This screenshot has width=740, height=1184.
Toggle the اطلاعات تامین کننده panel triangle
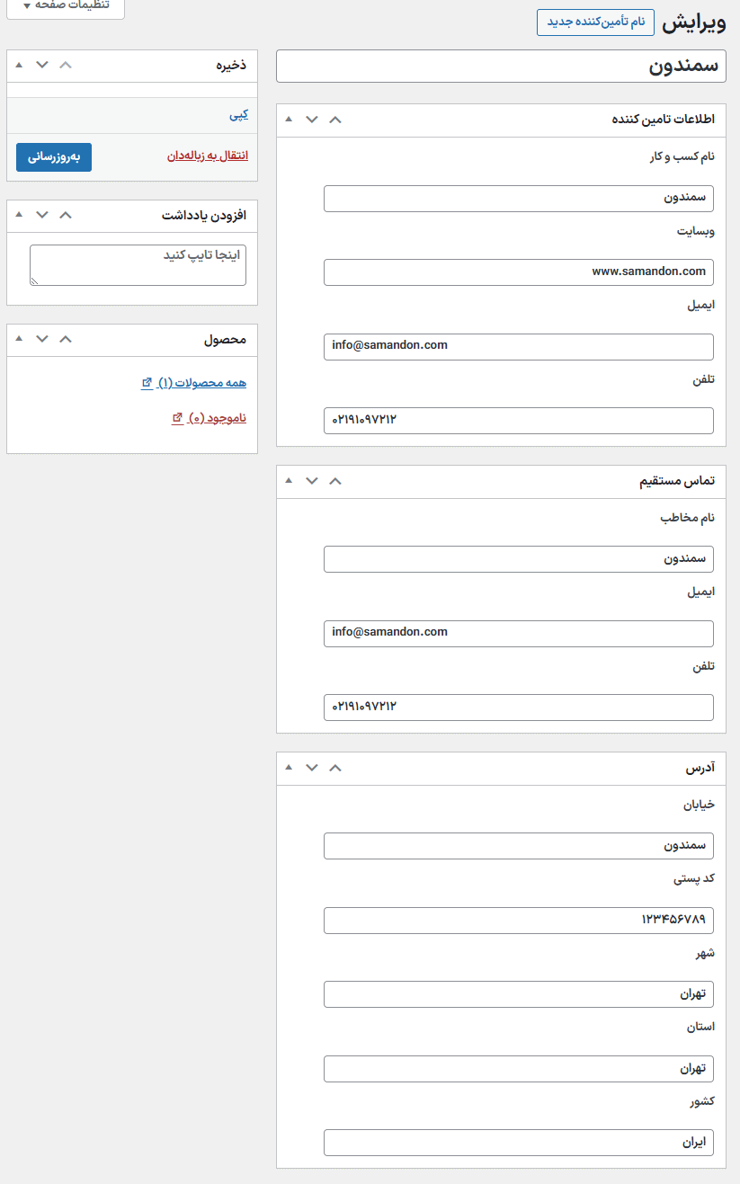[x=289, y=119]
